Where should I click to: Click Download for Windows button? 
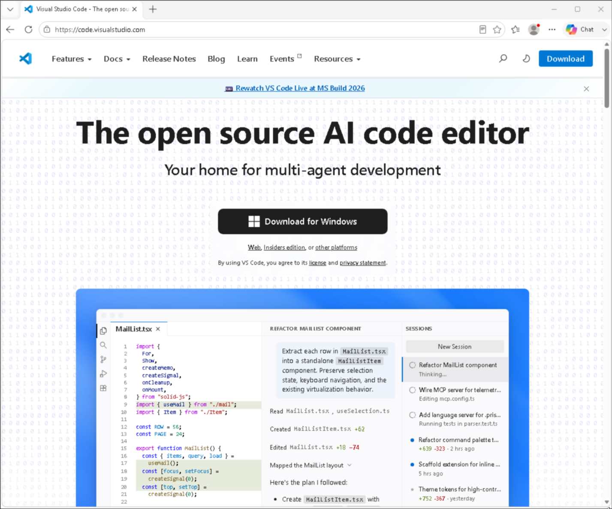pyautogui.click(x=303, y=221)
